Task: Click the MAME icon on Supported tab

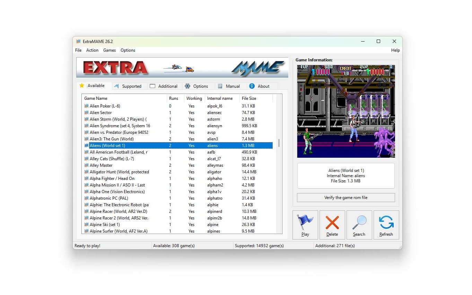Action: 116,86
